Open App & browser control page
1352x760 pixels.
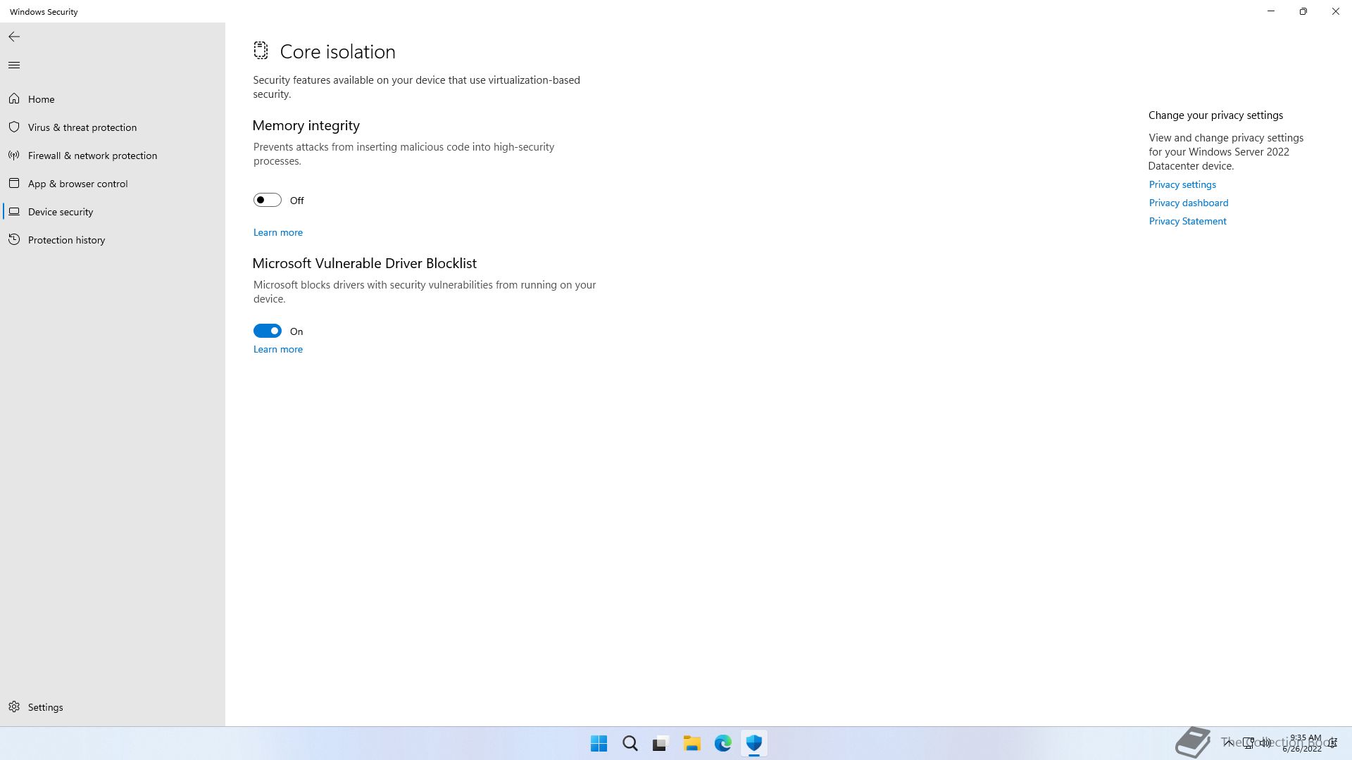[113, 184]
